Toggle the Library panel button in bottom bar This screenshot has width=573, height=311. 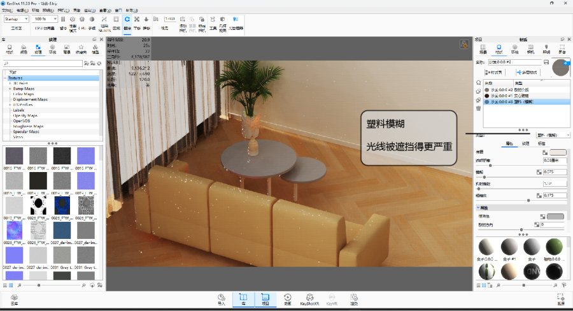(243, 298)
